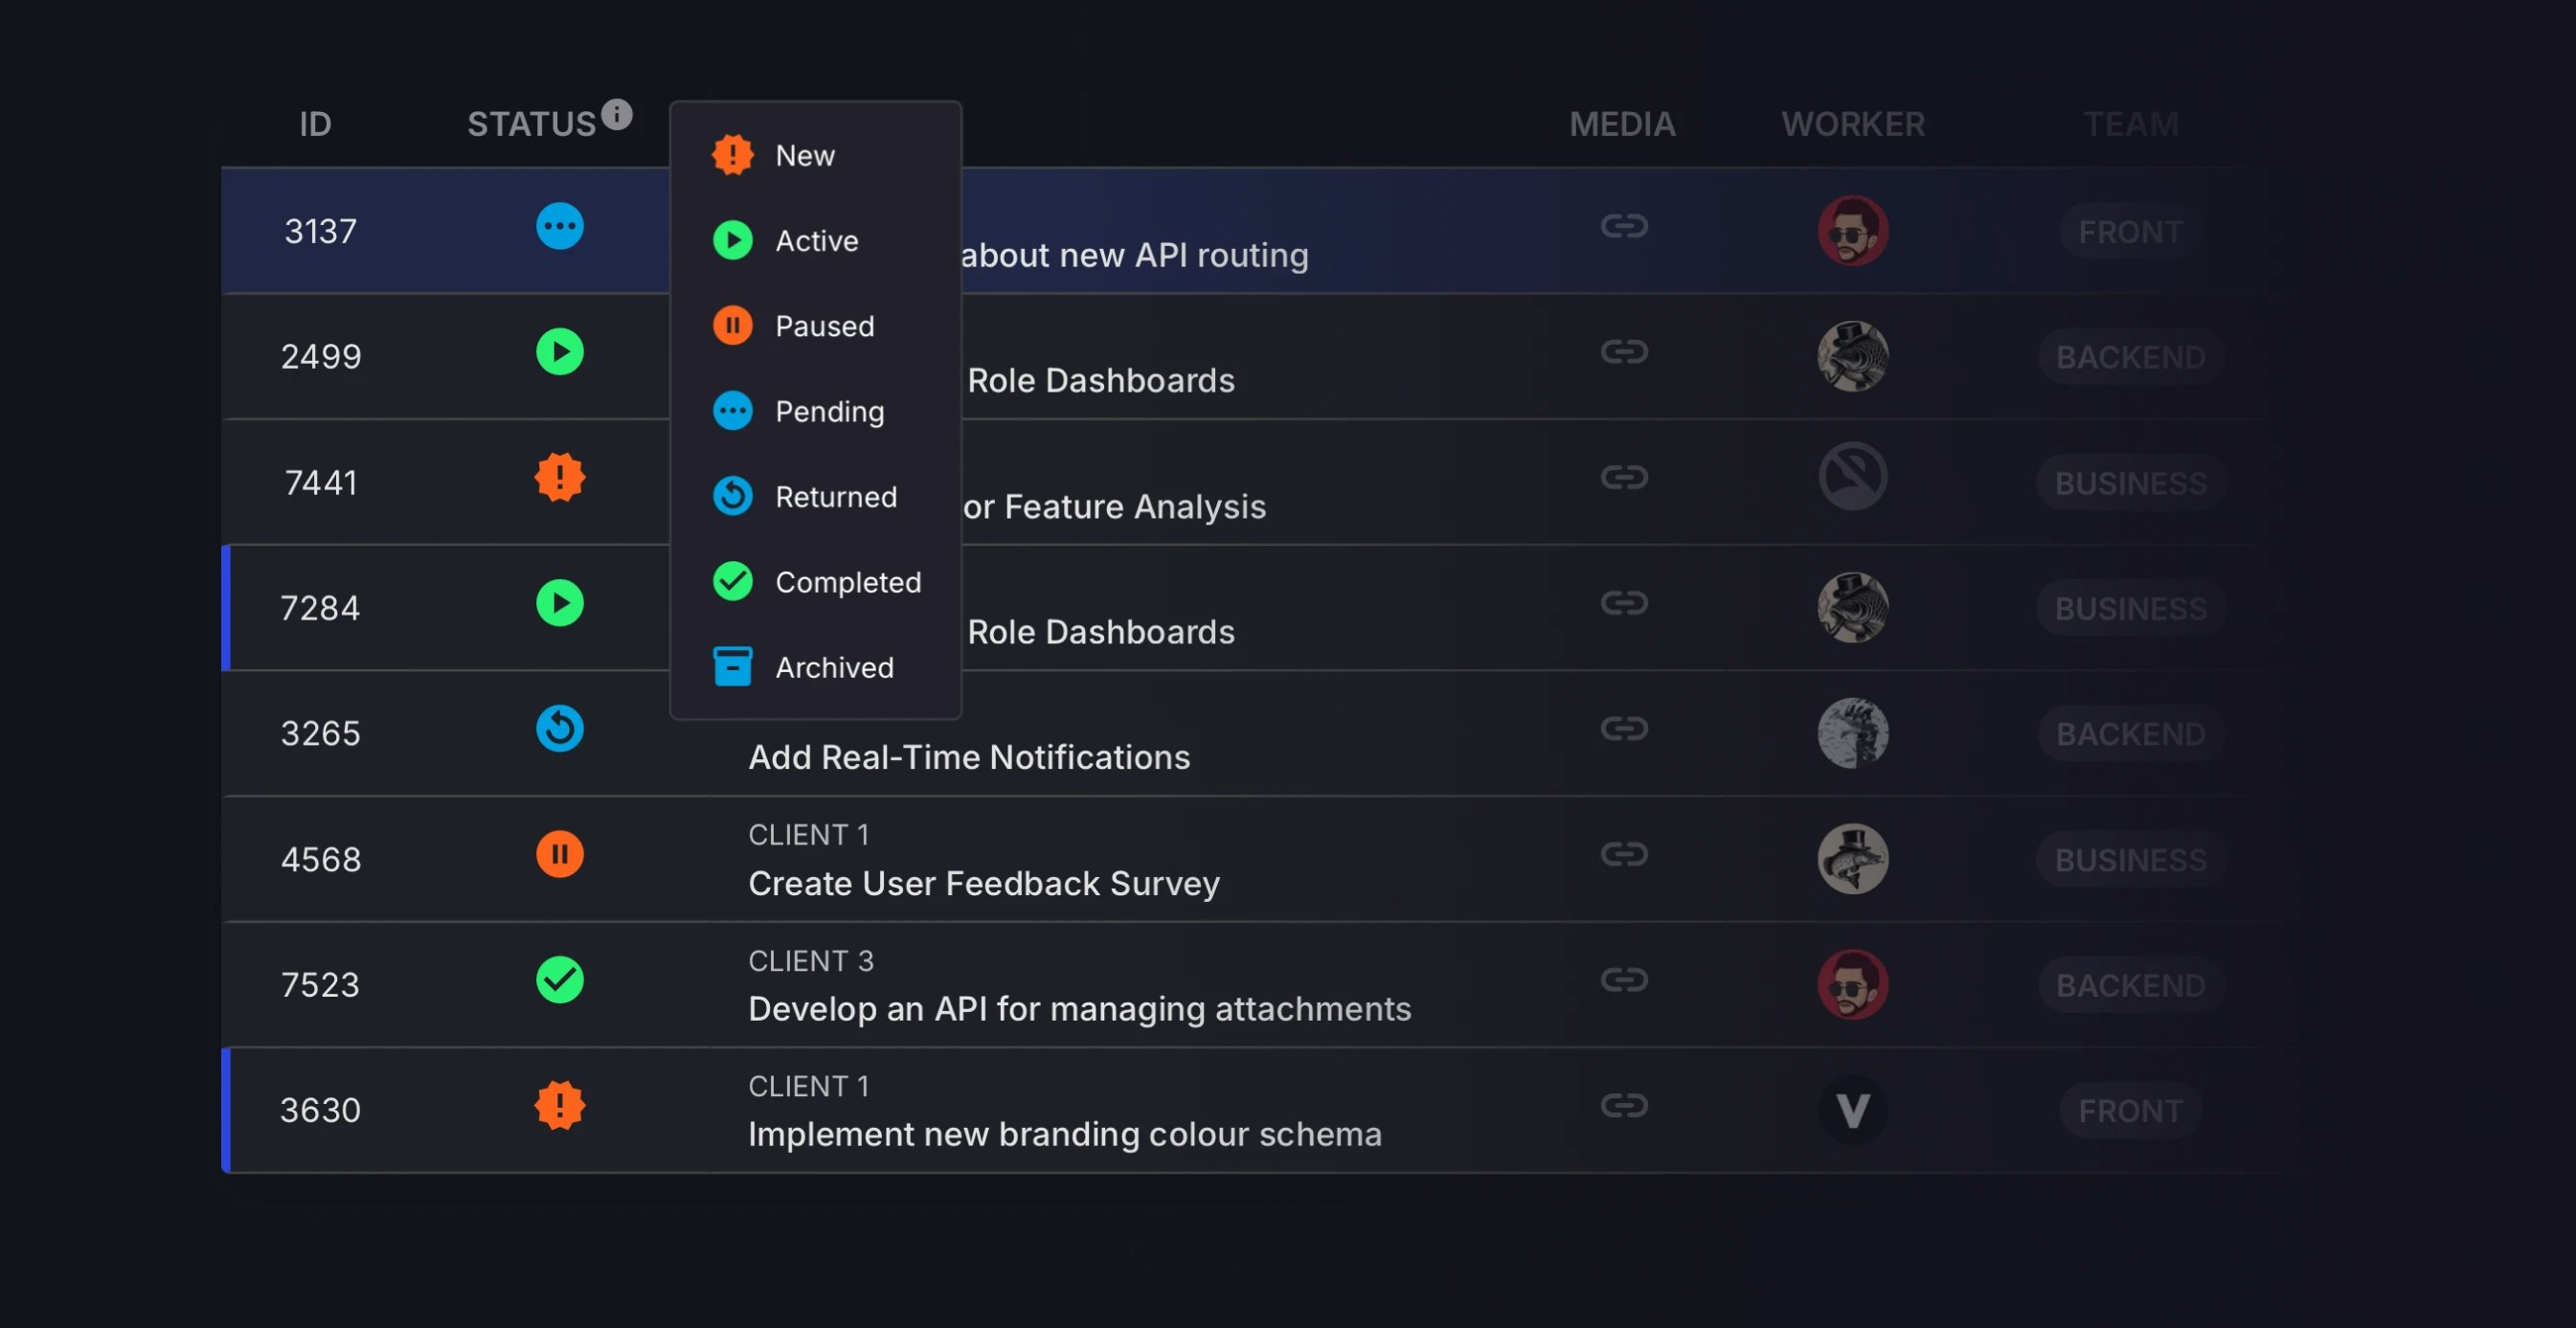Click the BACKEND team tag on task 2499
The height and width of the screenshot is (1328, 2576).
(x=2130, y=357)
